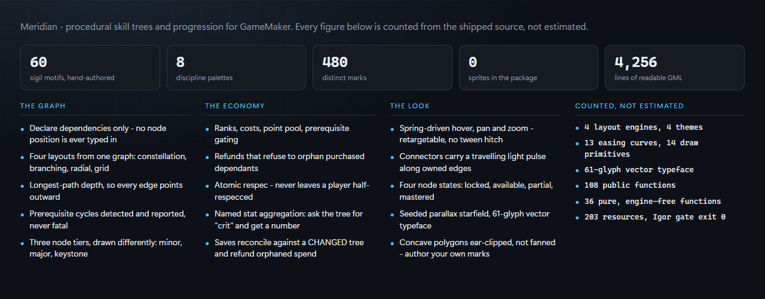Click the Meridian intro description text
Screen dimensions: 765x299
click(304, 27)
